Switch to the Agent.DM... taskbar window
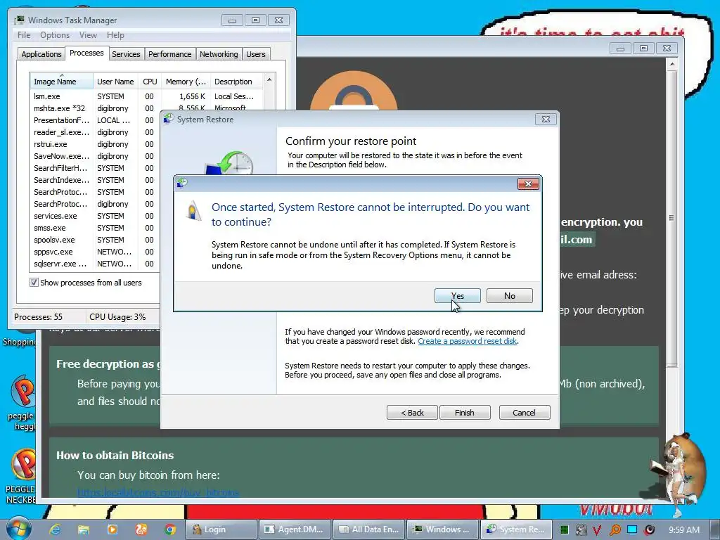The image size is (720, 540). [295, 529]
